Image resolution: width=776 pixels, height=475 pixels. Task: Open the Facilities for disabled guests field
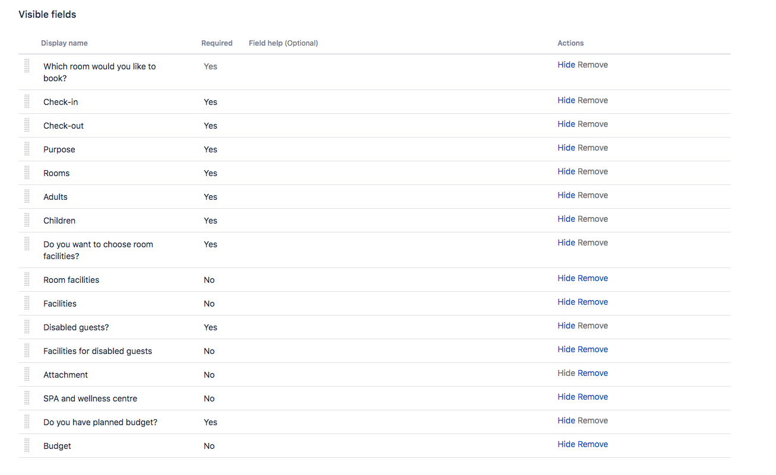97,350
